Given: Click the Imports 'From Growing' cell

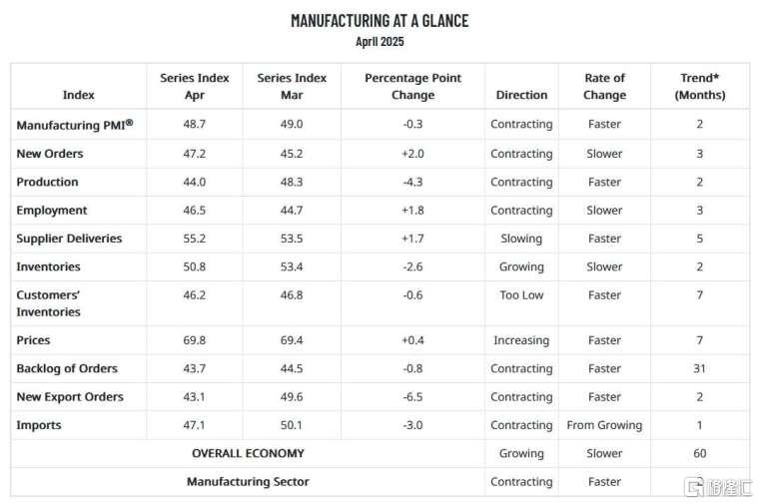Looking at the screenshot, I should (x=604, y=425).
